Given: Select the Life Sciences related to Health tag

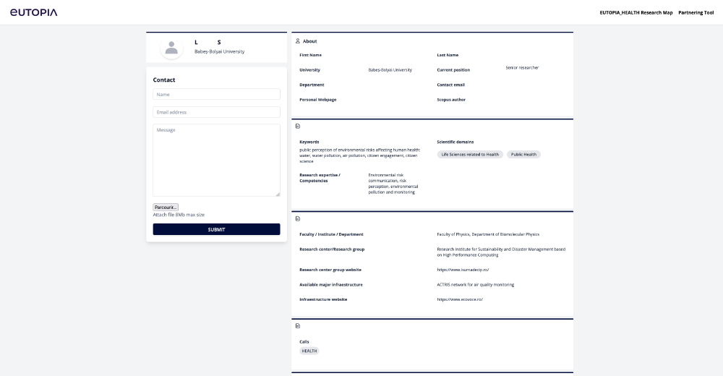Looking at the screenshot, I should pyautogui.click(x=470, y=155).
